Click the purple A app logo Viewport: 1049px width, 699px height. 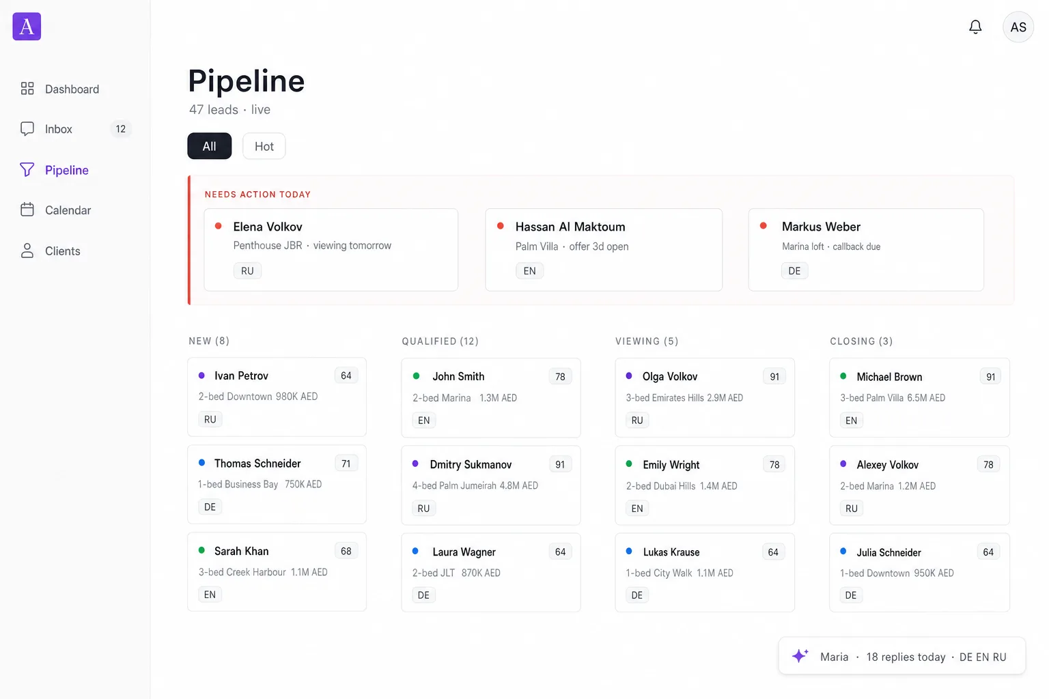pyautogui.click(x=27, y=27)
